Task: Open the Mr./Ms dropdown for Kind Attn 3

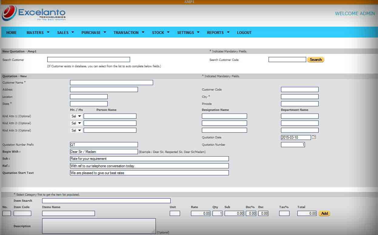Action: 76,130
